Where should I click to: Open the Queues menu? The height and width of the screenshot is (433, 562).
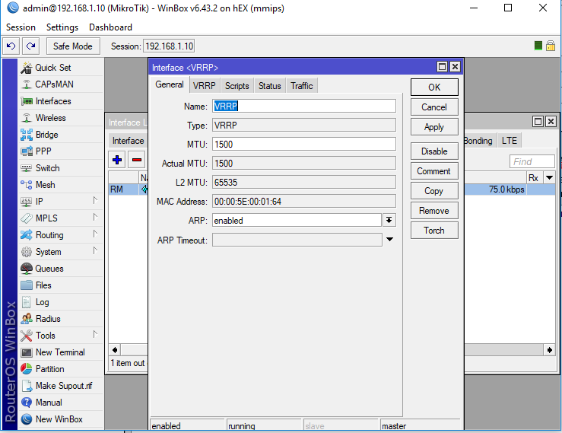[60, 269]
